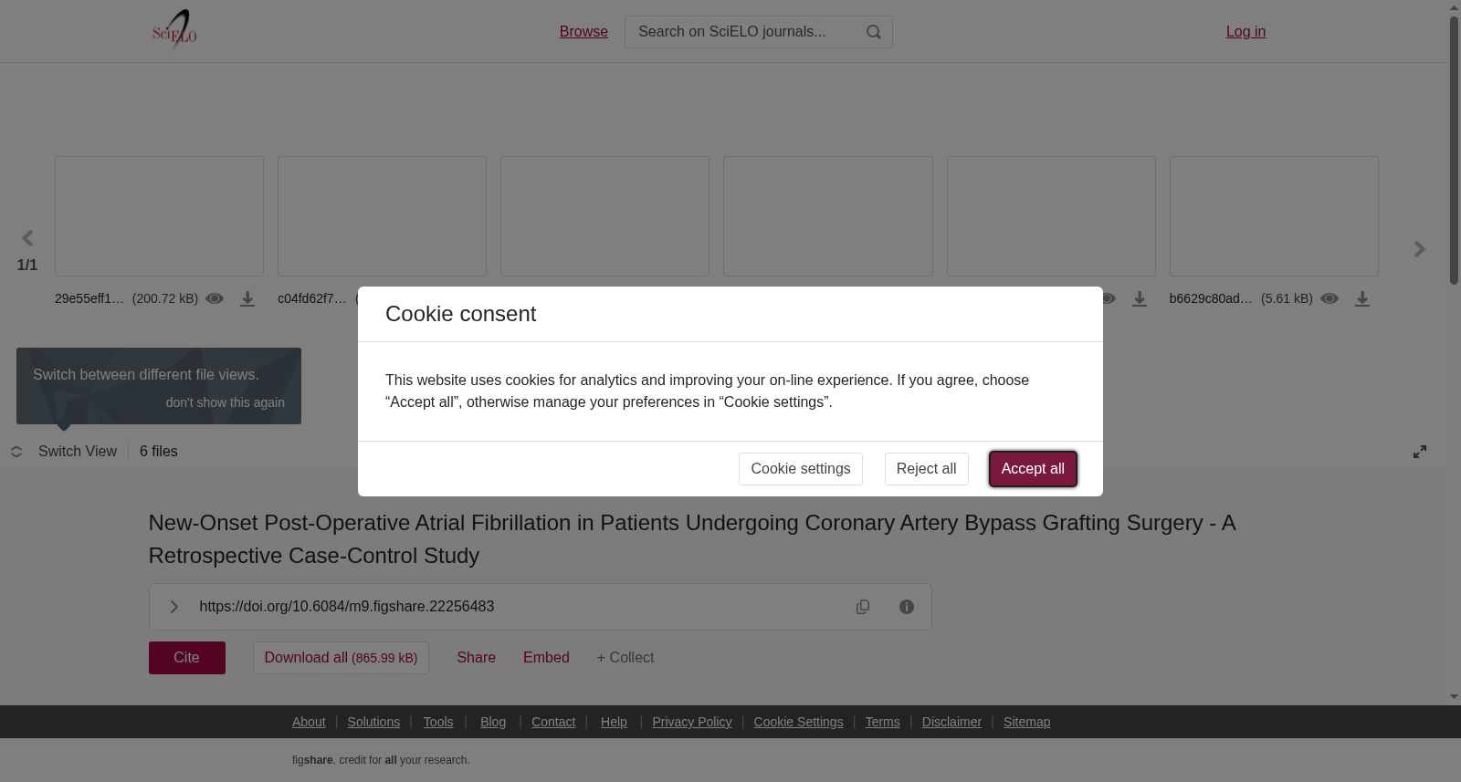Preview the b6629c80ad file with eye icon
The height and width of the screenshot is (782, 1461).
click(1330, 298)
